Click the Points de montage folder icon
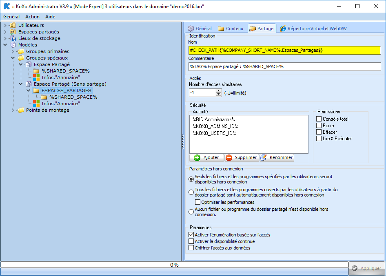Image resolution: width=386 pixels, height=276 pixels. tap(21, 110)
